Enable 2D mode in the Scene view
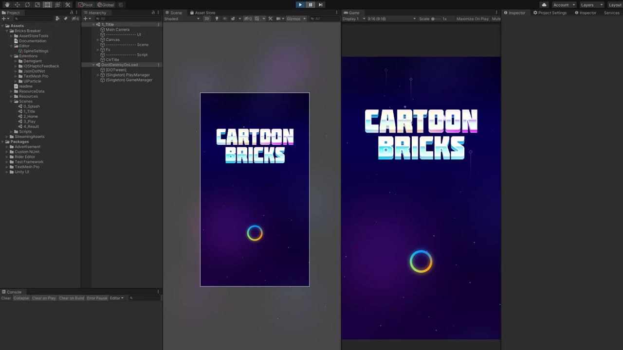The width and height of the screenshot is (623, 350). tap(206, 18)
